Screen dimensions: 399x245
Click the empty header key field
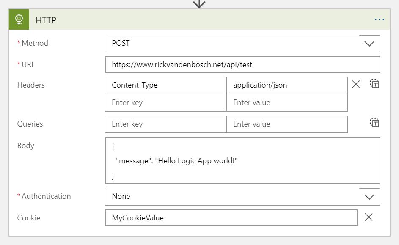point(165,102)
